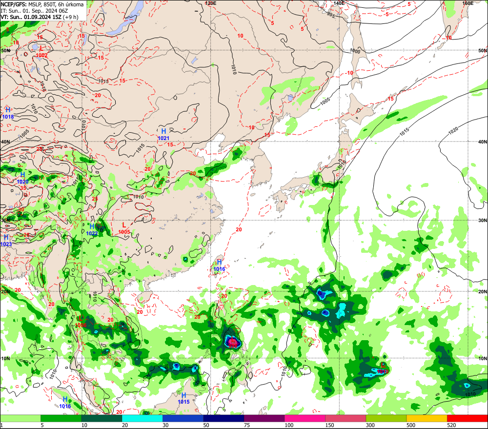Click the "140E" longitude label

coord(339,3)
